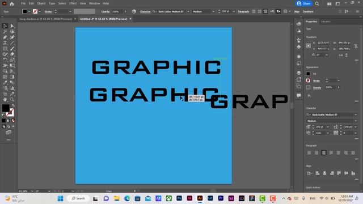Toggle align left in top control bar
The width and height of the screenshot is (363, 204).
point(254,11)
